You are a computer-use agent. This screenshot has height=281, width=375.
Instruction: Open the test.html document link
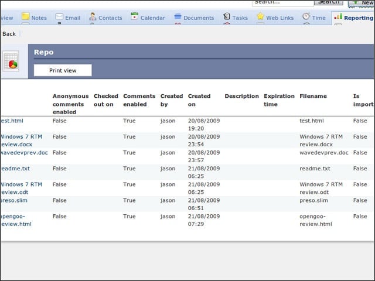tap(12, 121)
